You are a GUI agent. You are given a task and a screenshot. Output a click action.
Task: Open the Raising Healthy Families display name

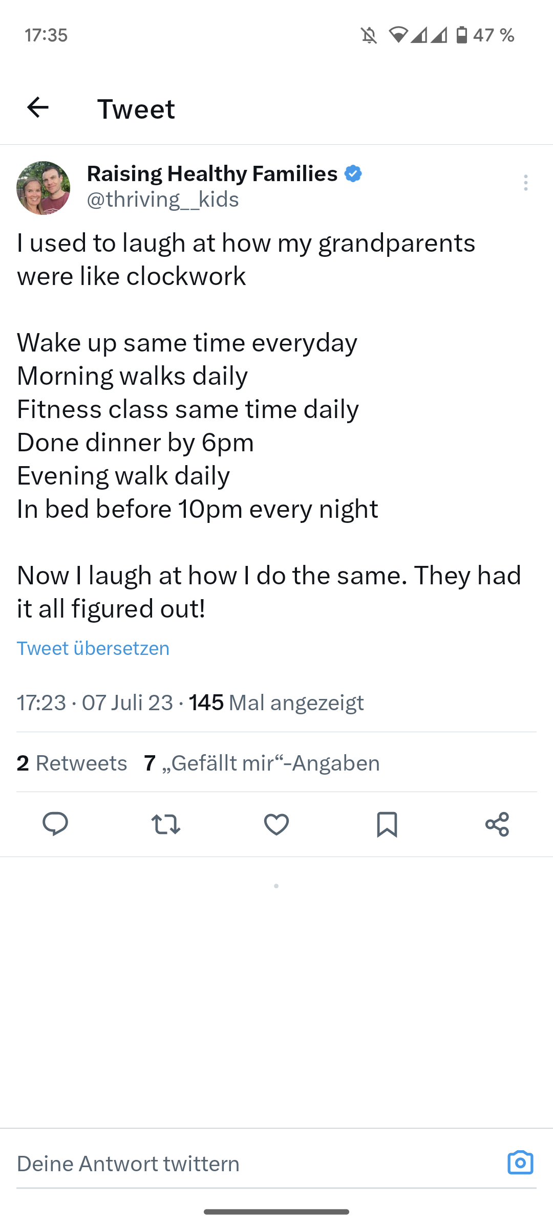coord(212,173)
